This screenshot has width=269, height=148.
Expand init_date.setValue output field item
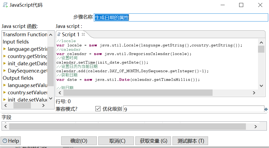point(5,100)
